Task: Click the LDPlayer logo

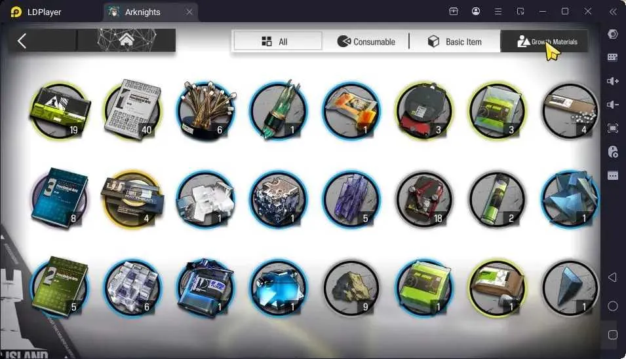Action: point(16,12)
